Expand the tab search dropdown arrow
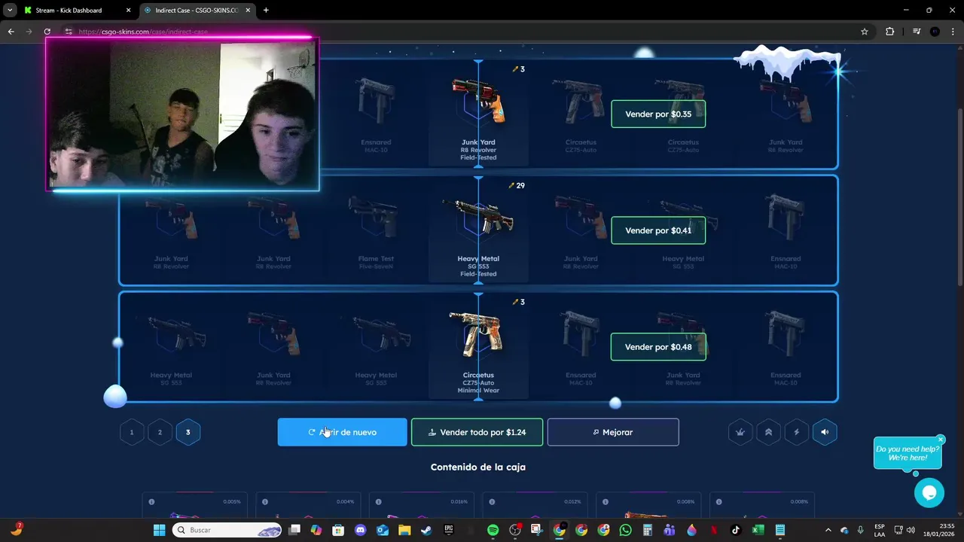 coord(10,11)
